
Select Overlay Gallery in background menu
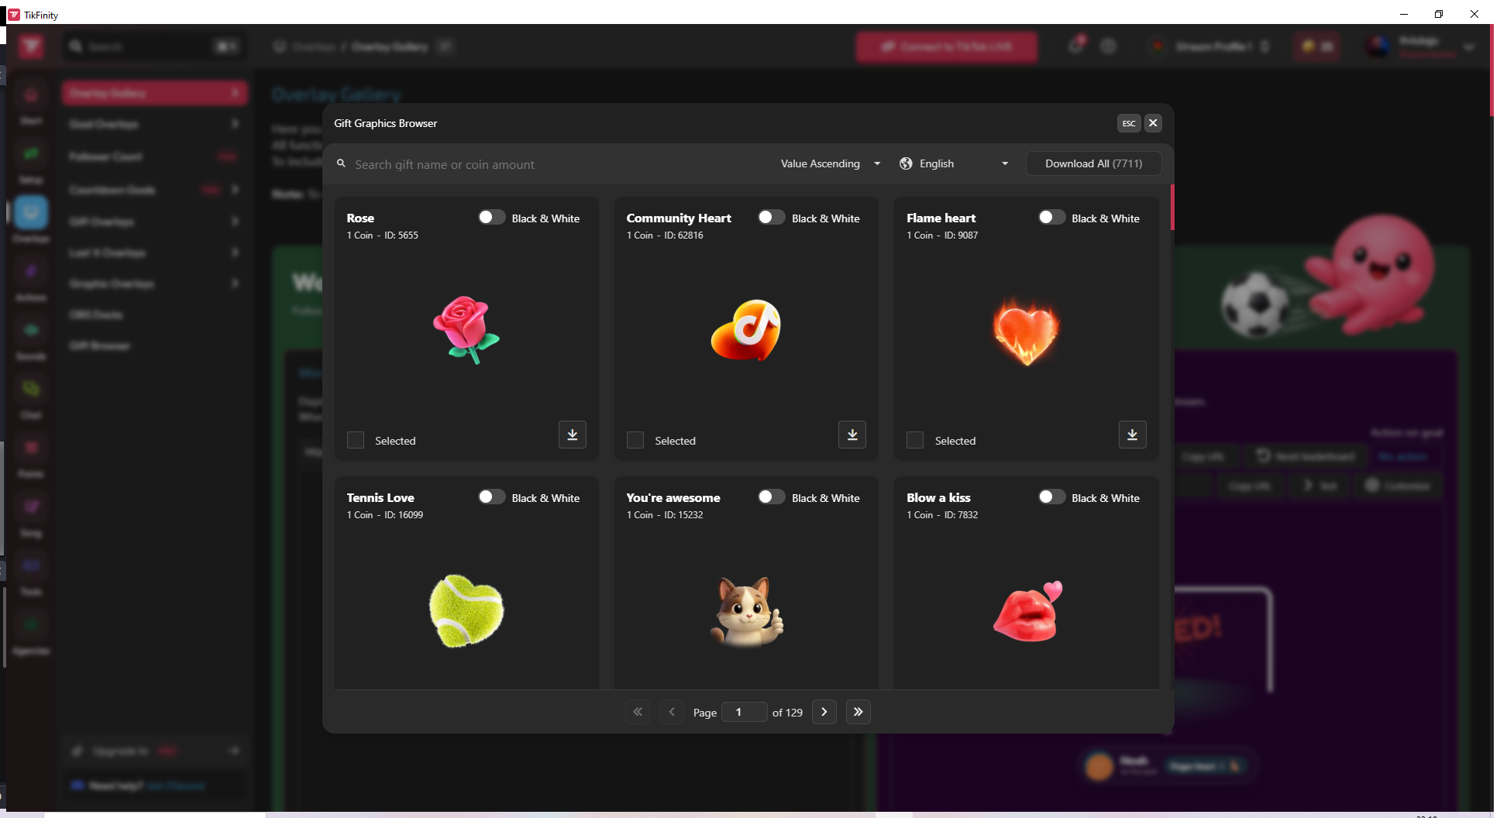[x=155, y=93]
